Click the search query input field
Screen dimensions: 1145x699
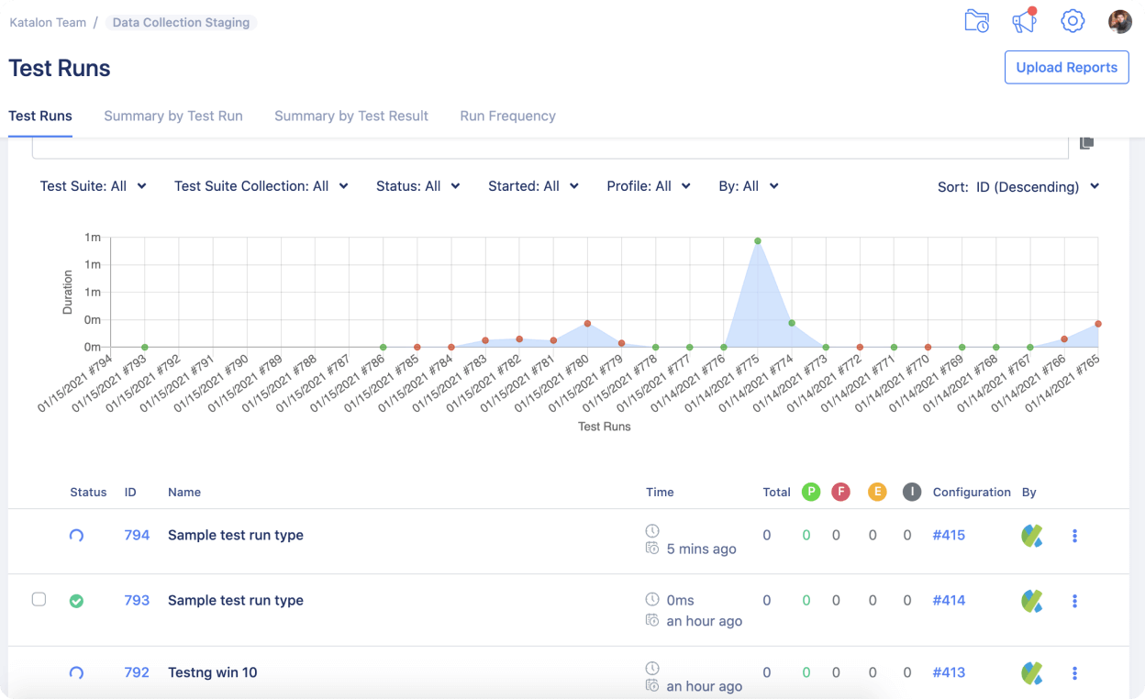(x=550, y=147)
